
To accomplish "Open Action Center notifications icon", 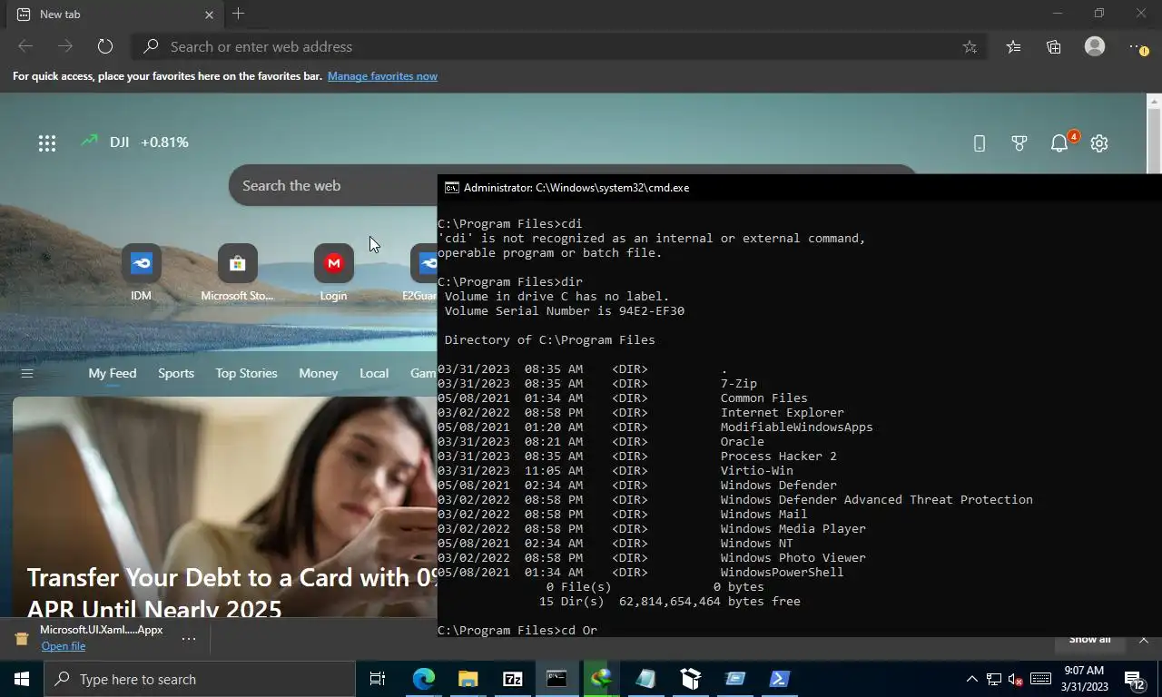I will (x=1134, y=679).
